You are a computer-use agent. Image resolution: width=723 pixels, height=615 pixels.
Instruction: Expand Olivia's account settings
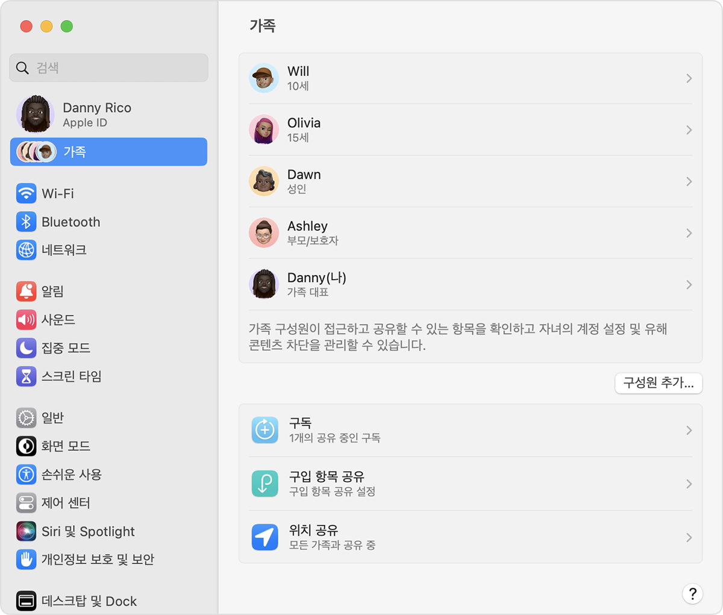[470, 130]
